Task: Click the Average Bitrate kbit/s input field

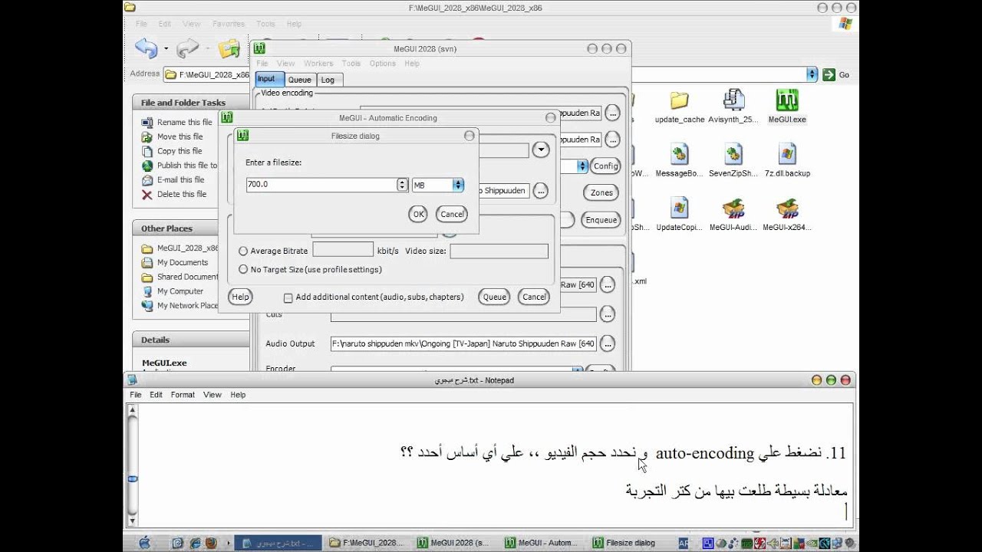Action: [x=343, y=250]
